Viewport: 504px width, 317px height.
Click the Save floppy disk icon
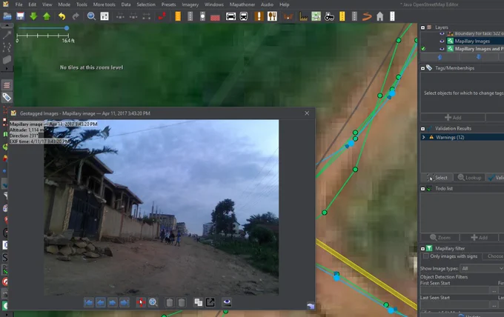click(20, 16)
